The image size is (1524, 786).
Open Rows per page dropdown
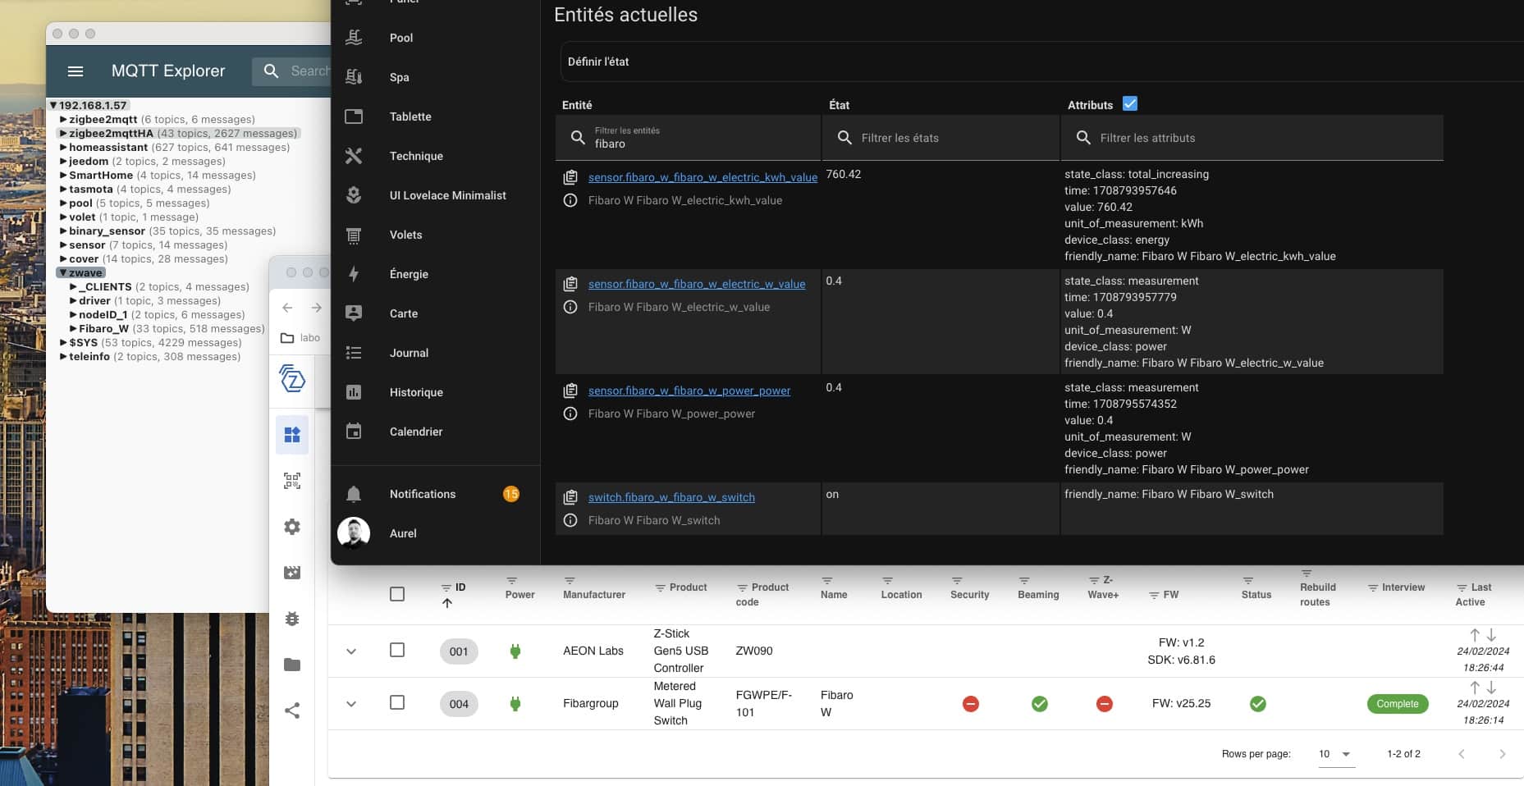pos(1336,754)
